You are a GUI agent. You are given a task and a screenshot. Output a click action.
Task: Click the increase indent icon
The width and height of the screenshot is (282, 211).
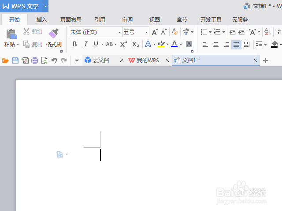click(241, 32)
